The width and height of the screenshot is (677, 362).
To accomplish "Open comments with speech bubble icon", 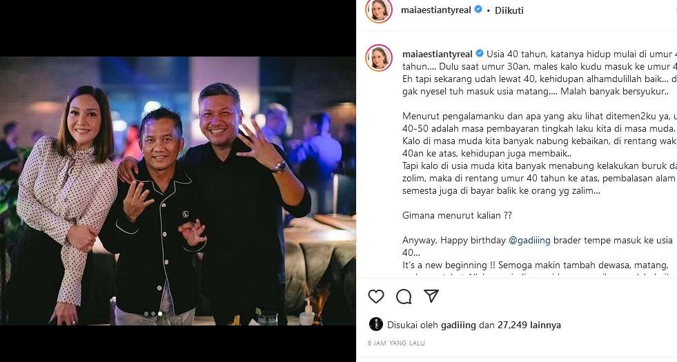I will pyautogui.click(x=404, y=296).
